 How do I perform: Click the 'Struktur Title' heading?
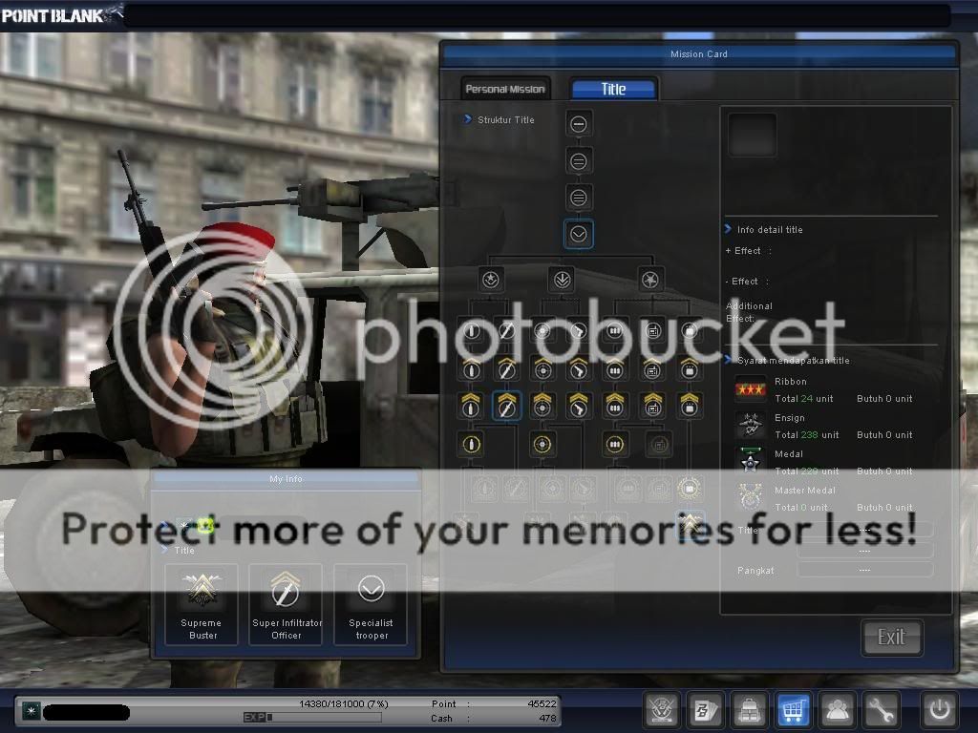[506, 119]
